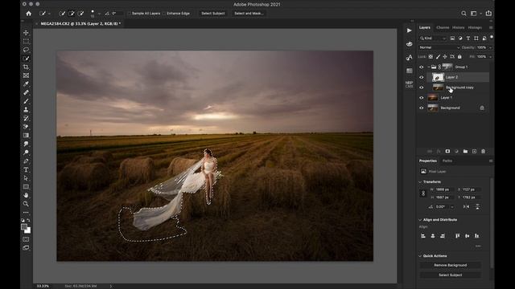Click the Delete layer trash icon

tap(483, 152)
